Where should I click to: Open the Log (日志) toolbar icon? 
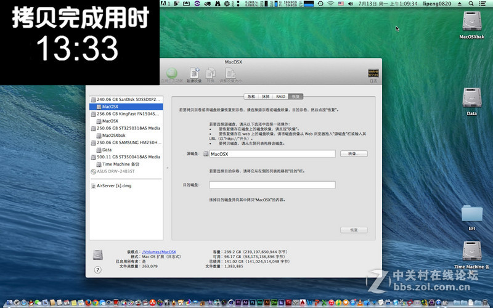(x=373, y=73)
